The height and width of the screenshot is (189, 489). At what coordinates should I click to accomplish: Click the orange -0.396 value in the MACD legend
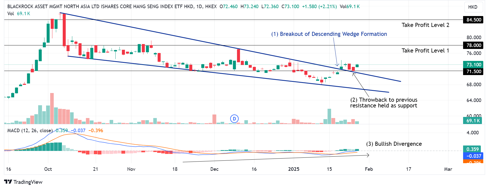tap(96, 131)
